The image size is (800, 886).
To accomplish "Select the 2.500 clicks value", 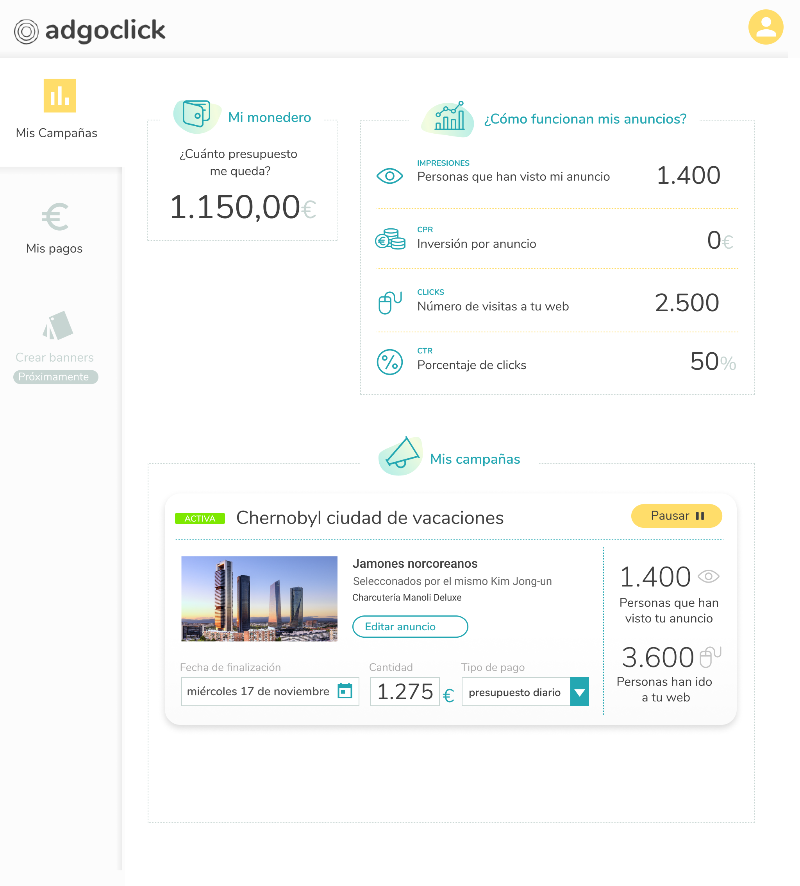I will [687, 303].
